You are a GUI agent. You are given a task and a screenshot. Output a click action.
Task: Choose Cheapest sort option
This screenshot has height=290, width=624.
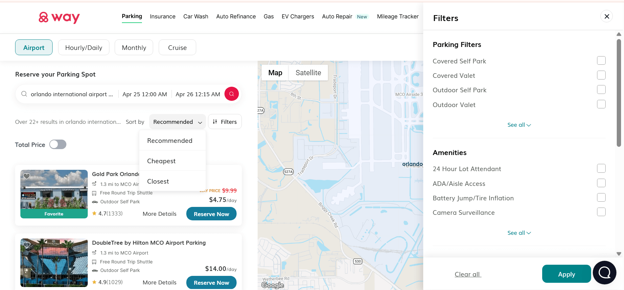coord(173,161)
